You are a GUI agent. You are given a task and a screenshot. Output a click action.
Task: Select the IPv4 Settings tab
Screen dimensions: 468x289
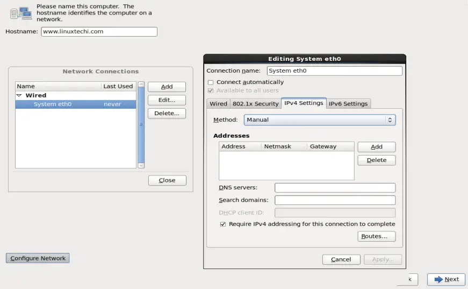coord(304,103)
